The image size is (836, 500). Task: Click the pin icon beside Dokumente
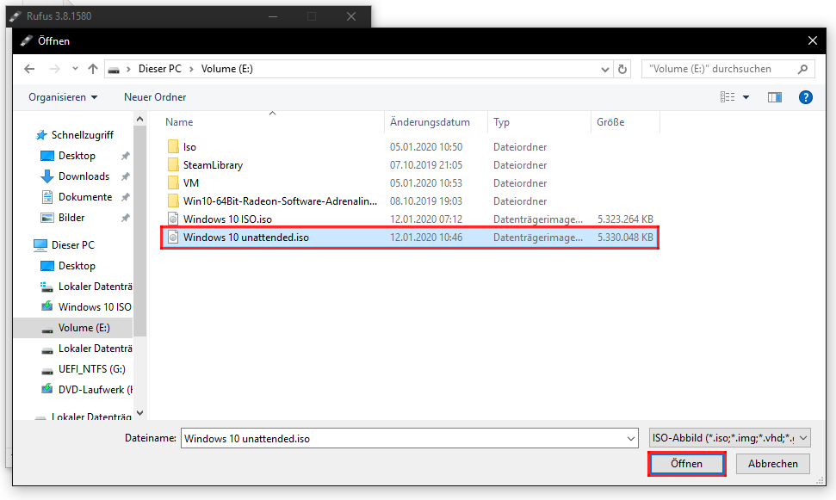coord(126,197)
